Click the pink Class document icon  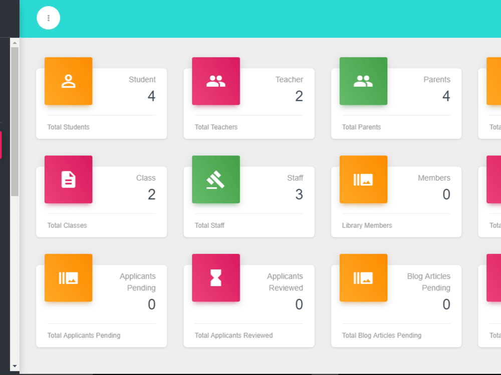tap(68, 179)
